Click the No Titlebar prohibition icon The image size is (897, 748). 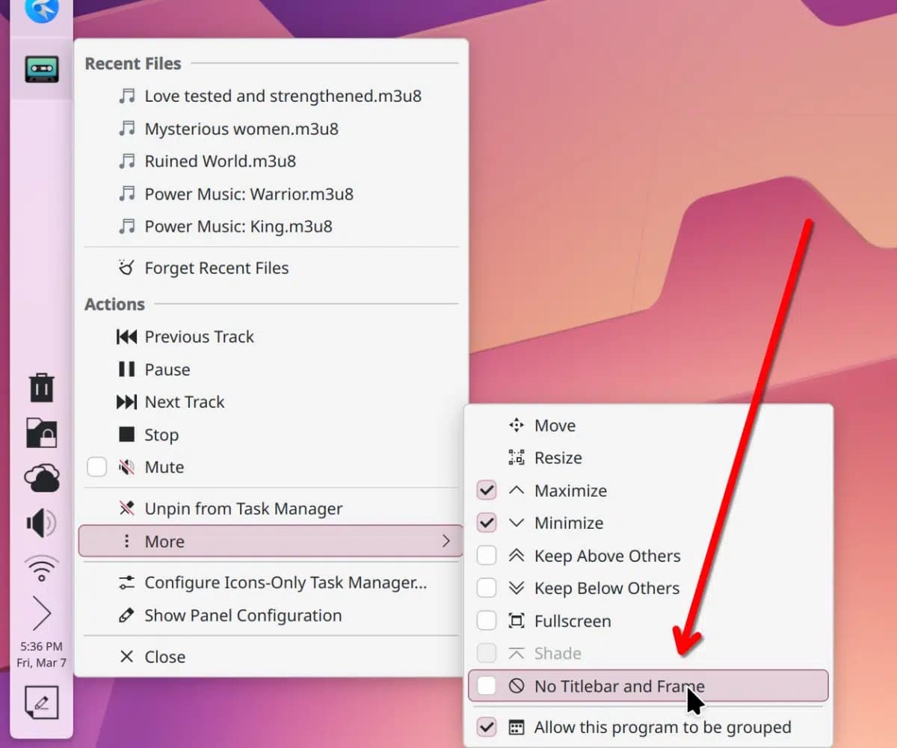pyautogui.click(x=517, y=686)
